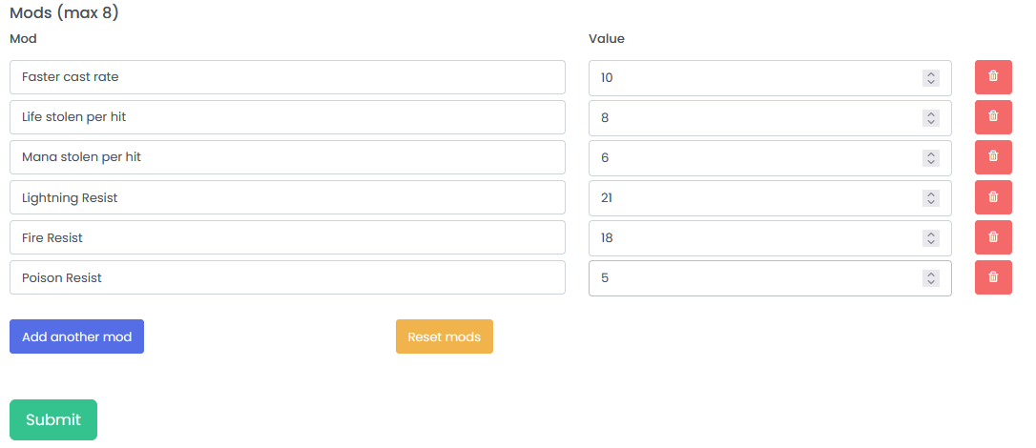Click stepper on Lightning Resist value
Image resolution: width=1036 pixels, height=448 pixels.
[931, 198]
